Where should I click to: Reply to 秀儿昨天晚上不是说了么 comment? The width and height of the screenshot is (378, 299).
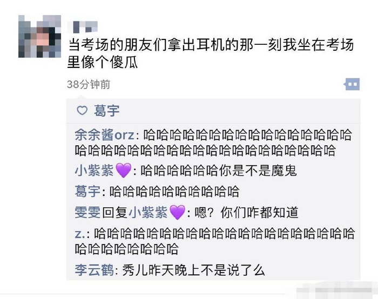click(194, 270)
